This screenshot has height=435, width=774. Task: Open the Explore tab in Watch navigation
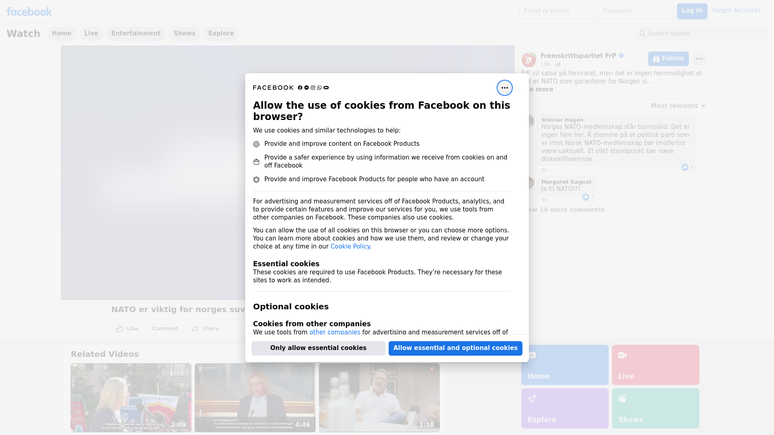pyautogui.click(x=221, y=34)
